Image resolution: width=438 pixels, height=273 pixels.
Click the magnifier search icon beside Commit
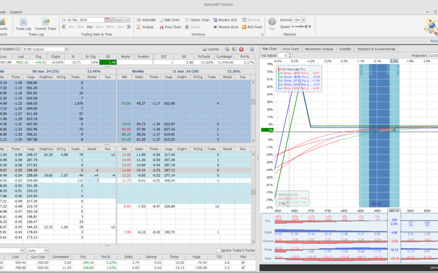pos(228,49)
